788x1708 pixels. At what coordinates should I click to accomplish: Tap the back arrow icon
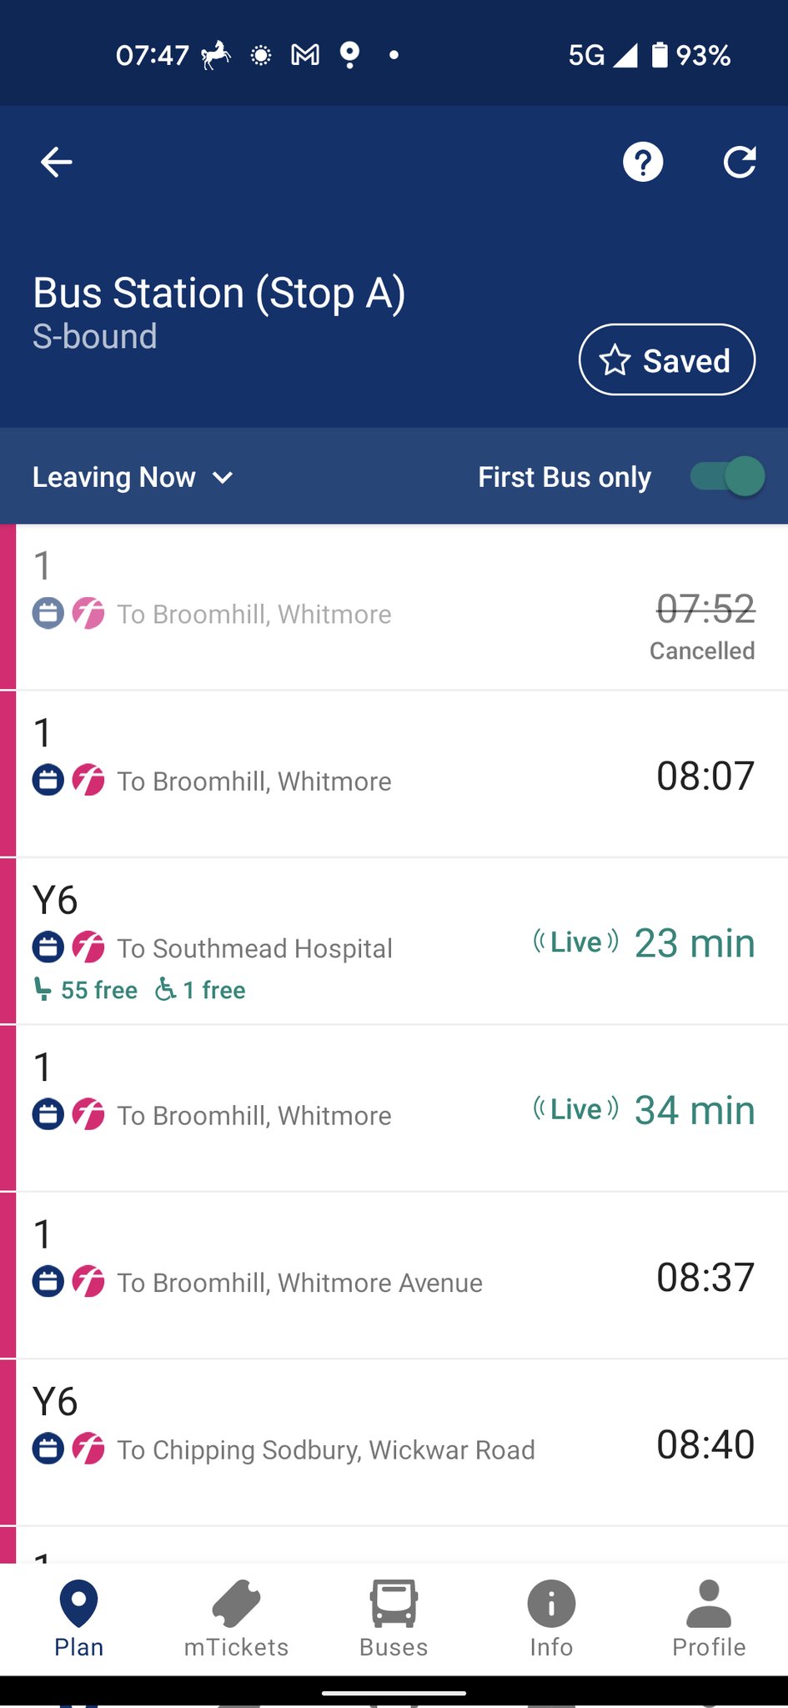[x=57, y=162]
